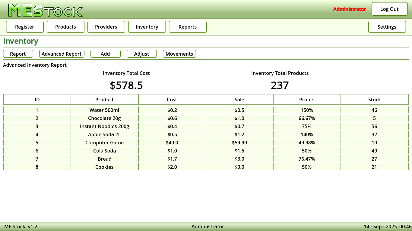Click the Profits column header
Screen dimensions: 412x231
coord(307,100)
